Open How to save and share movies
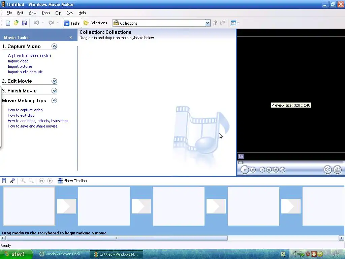 [x=33, y=126]
